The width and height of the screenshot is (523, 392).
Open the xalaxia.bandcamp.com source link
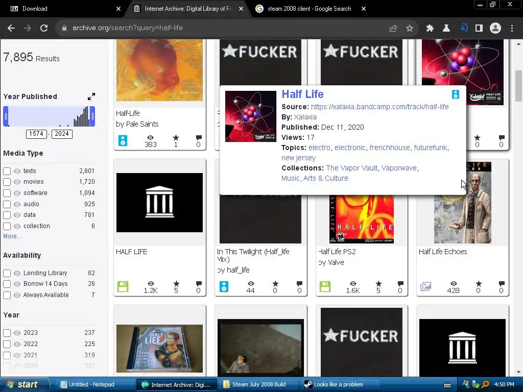379,107
